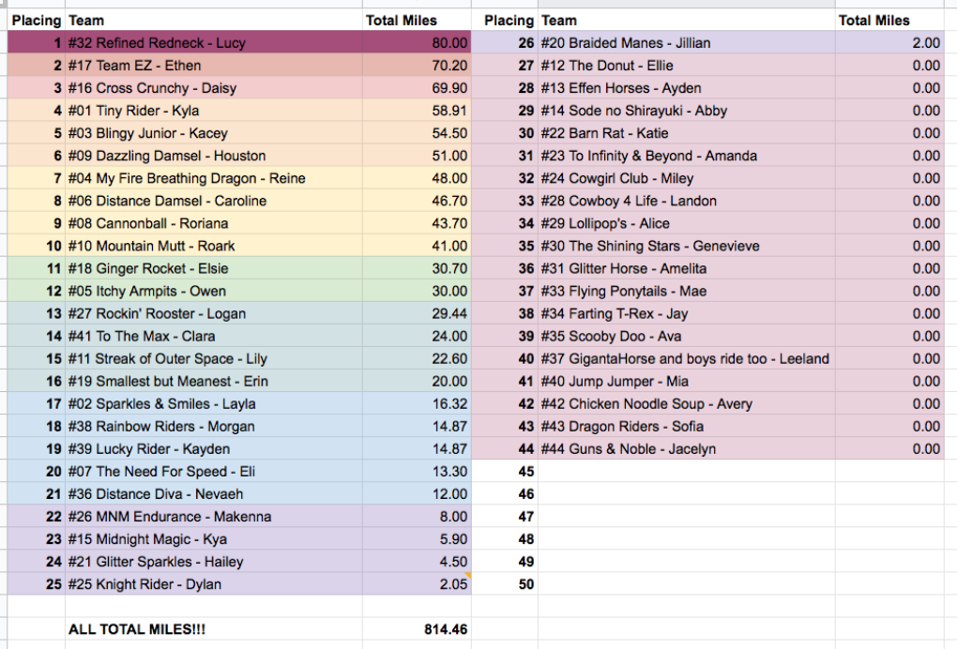Click '#12 The Donut - Ellie' cell
This screenshot has width=957, height=649.
coord(687,66)
